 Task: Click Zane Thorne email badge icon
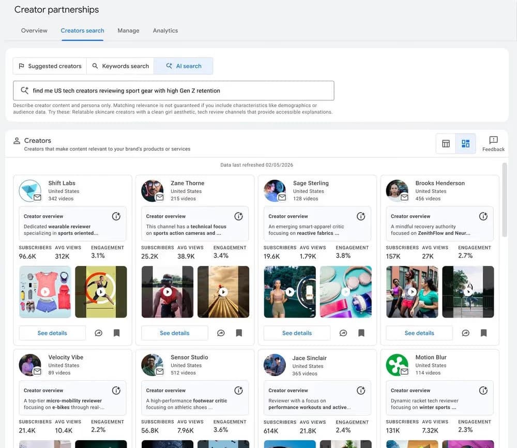point(160,197)
